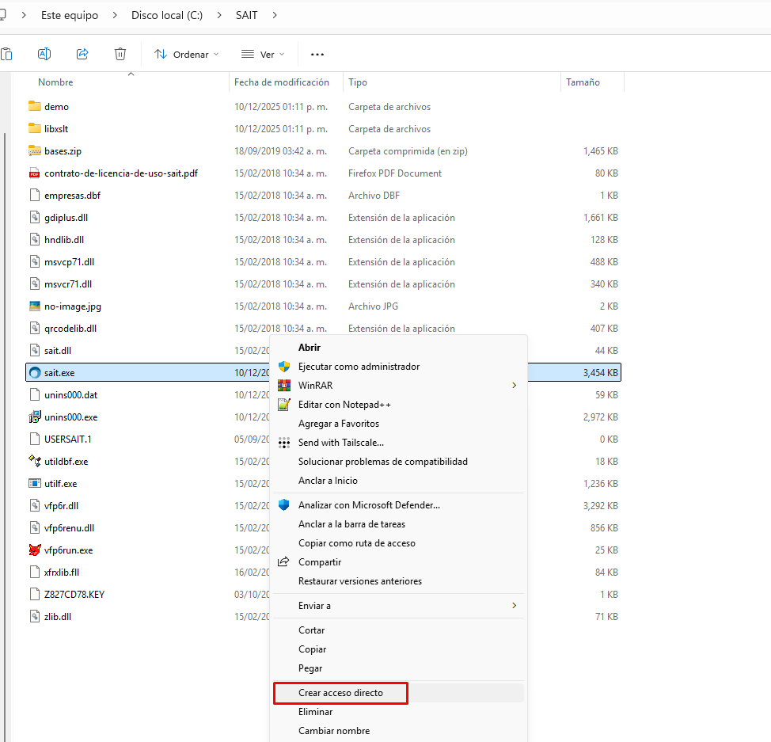
Task: Choose Ejecutar como administrador
Action: (359, 367)
